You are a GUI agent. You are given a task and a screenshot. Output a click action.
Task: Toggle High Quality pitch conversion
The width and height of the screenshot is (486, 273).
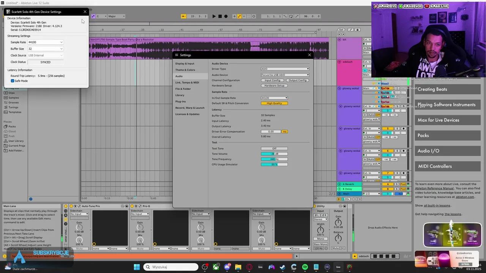tap(274, 103)
